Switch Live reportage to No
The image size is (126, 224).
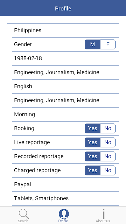(x=108, y=142)
